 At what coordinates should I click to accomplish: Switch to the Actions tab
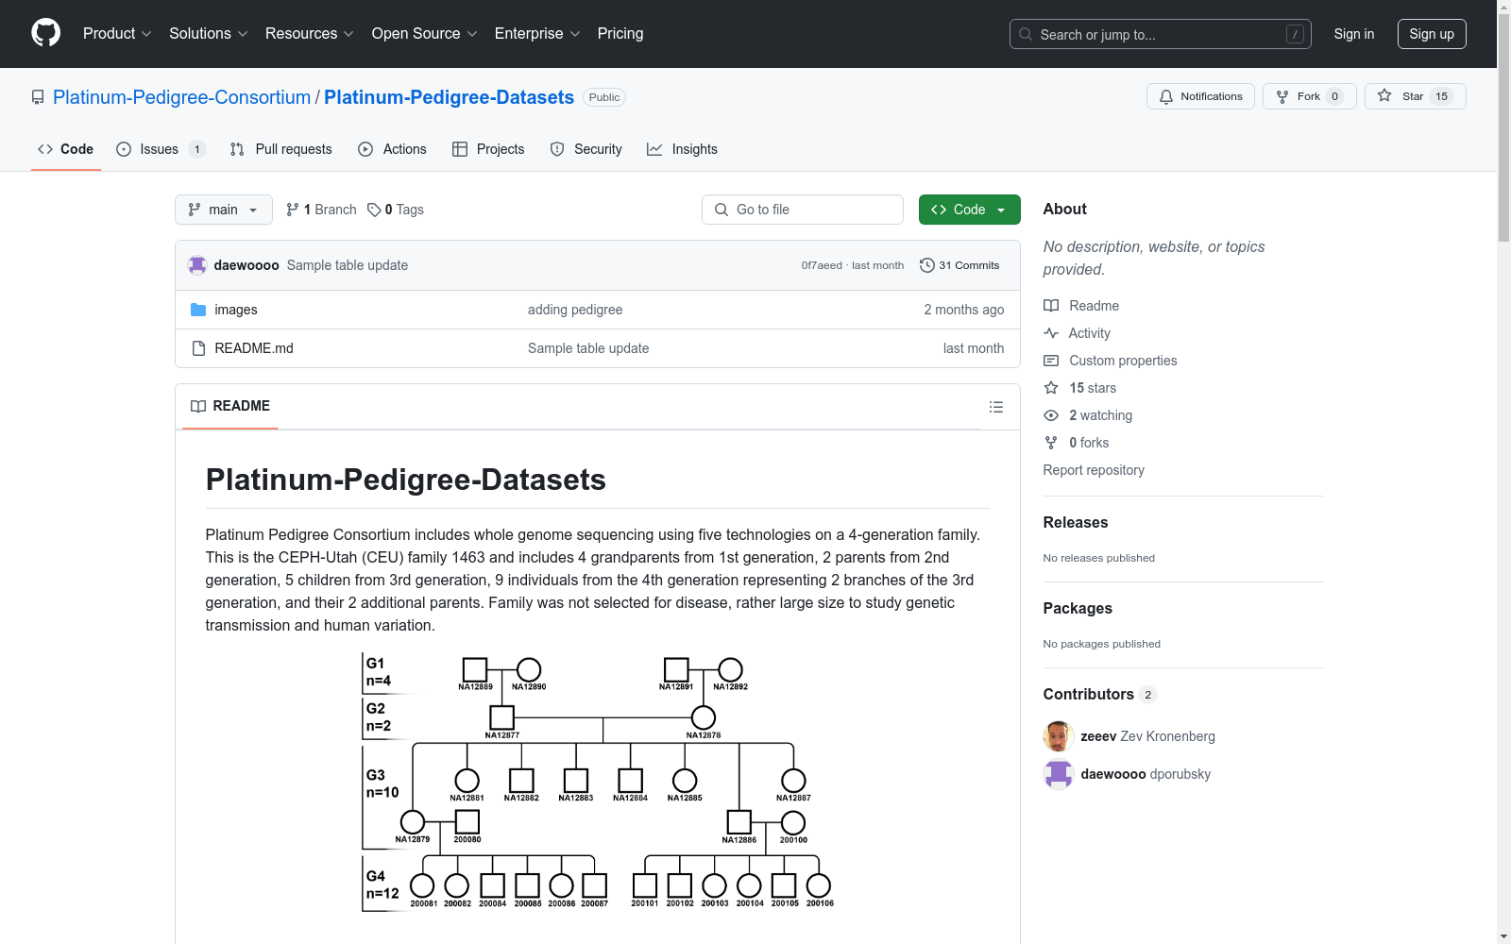[392, 149]
